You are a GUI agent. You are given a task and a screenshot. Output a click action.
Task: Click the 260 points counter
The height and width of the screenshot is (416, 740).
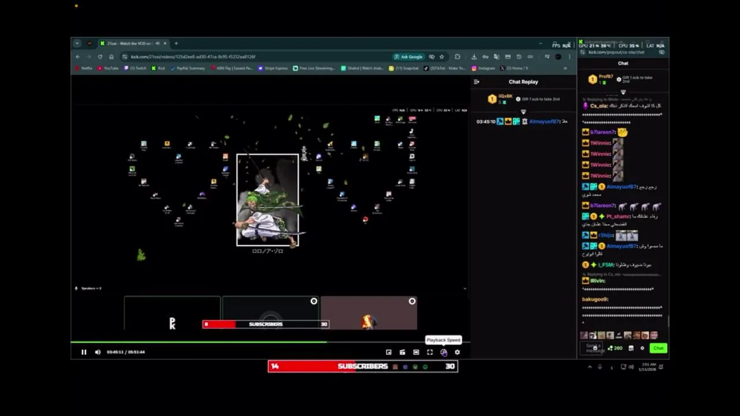pos(615,348)
